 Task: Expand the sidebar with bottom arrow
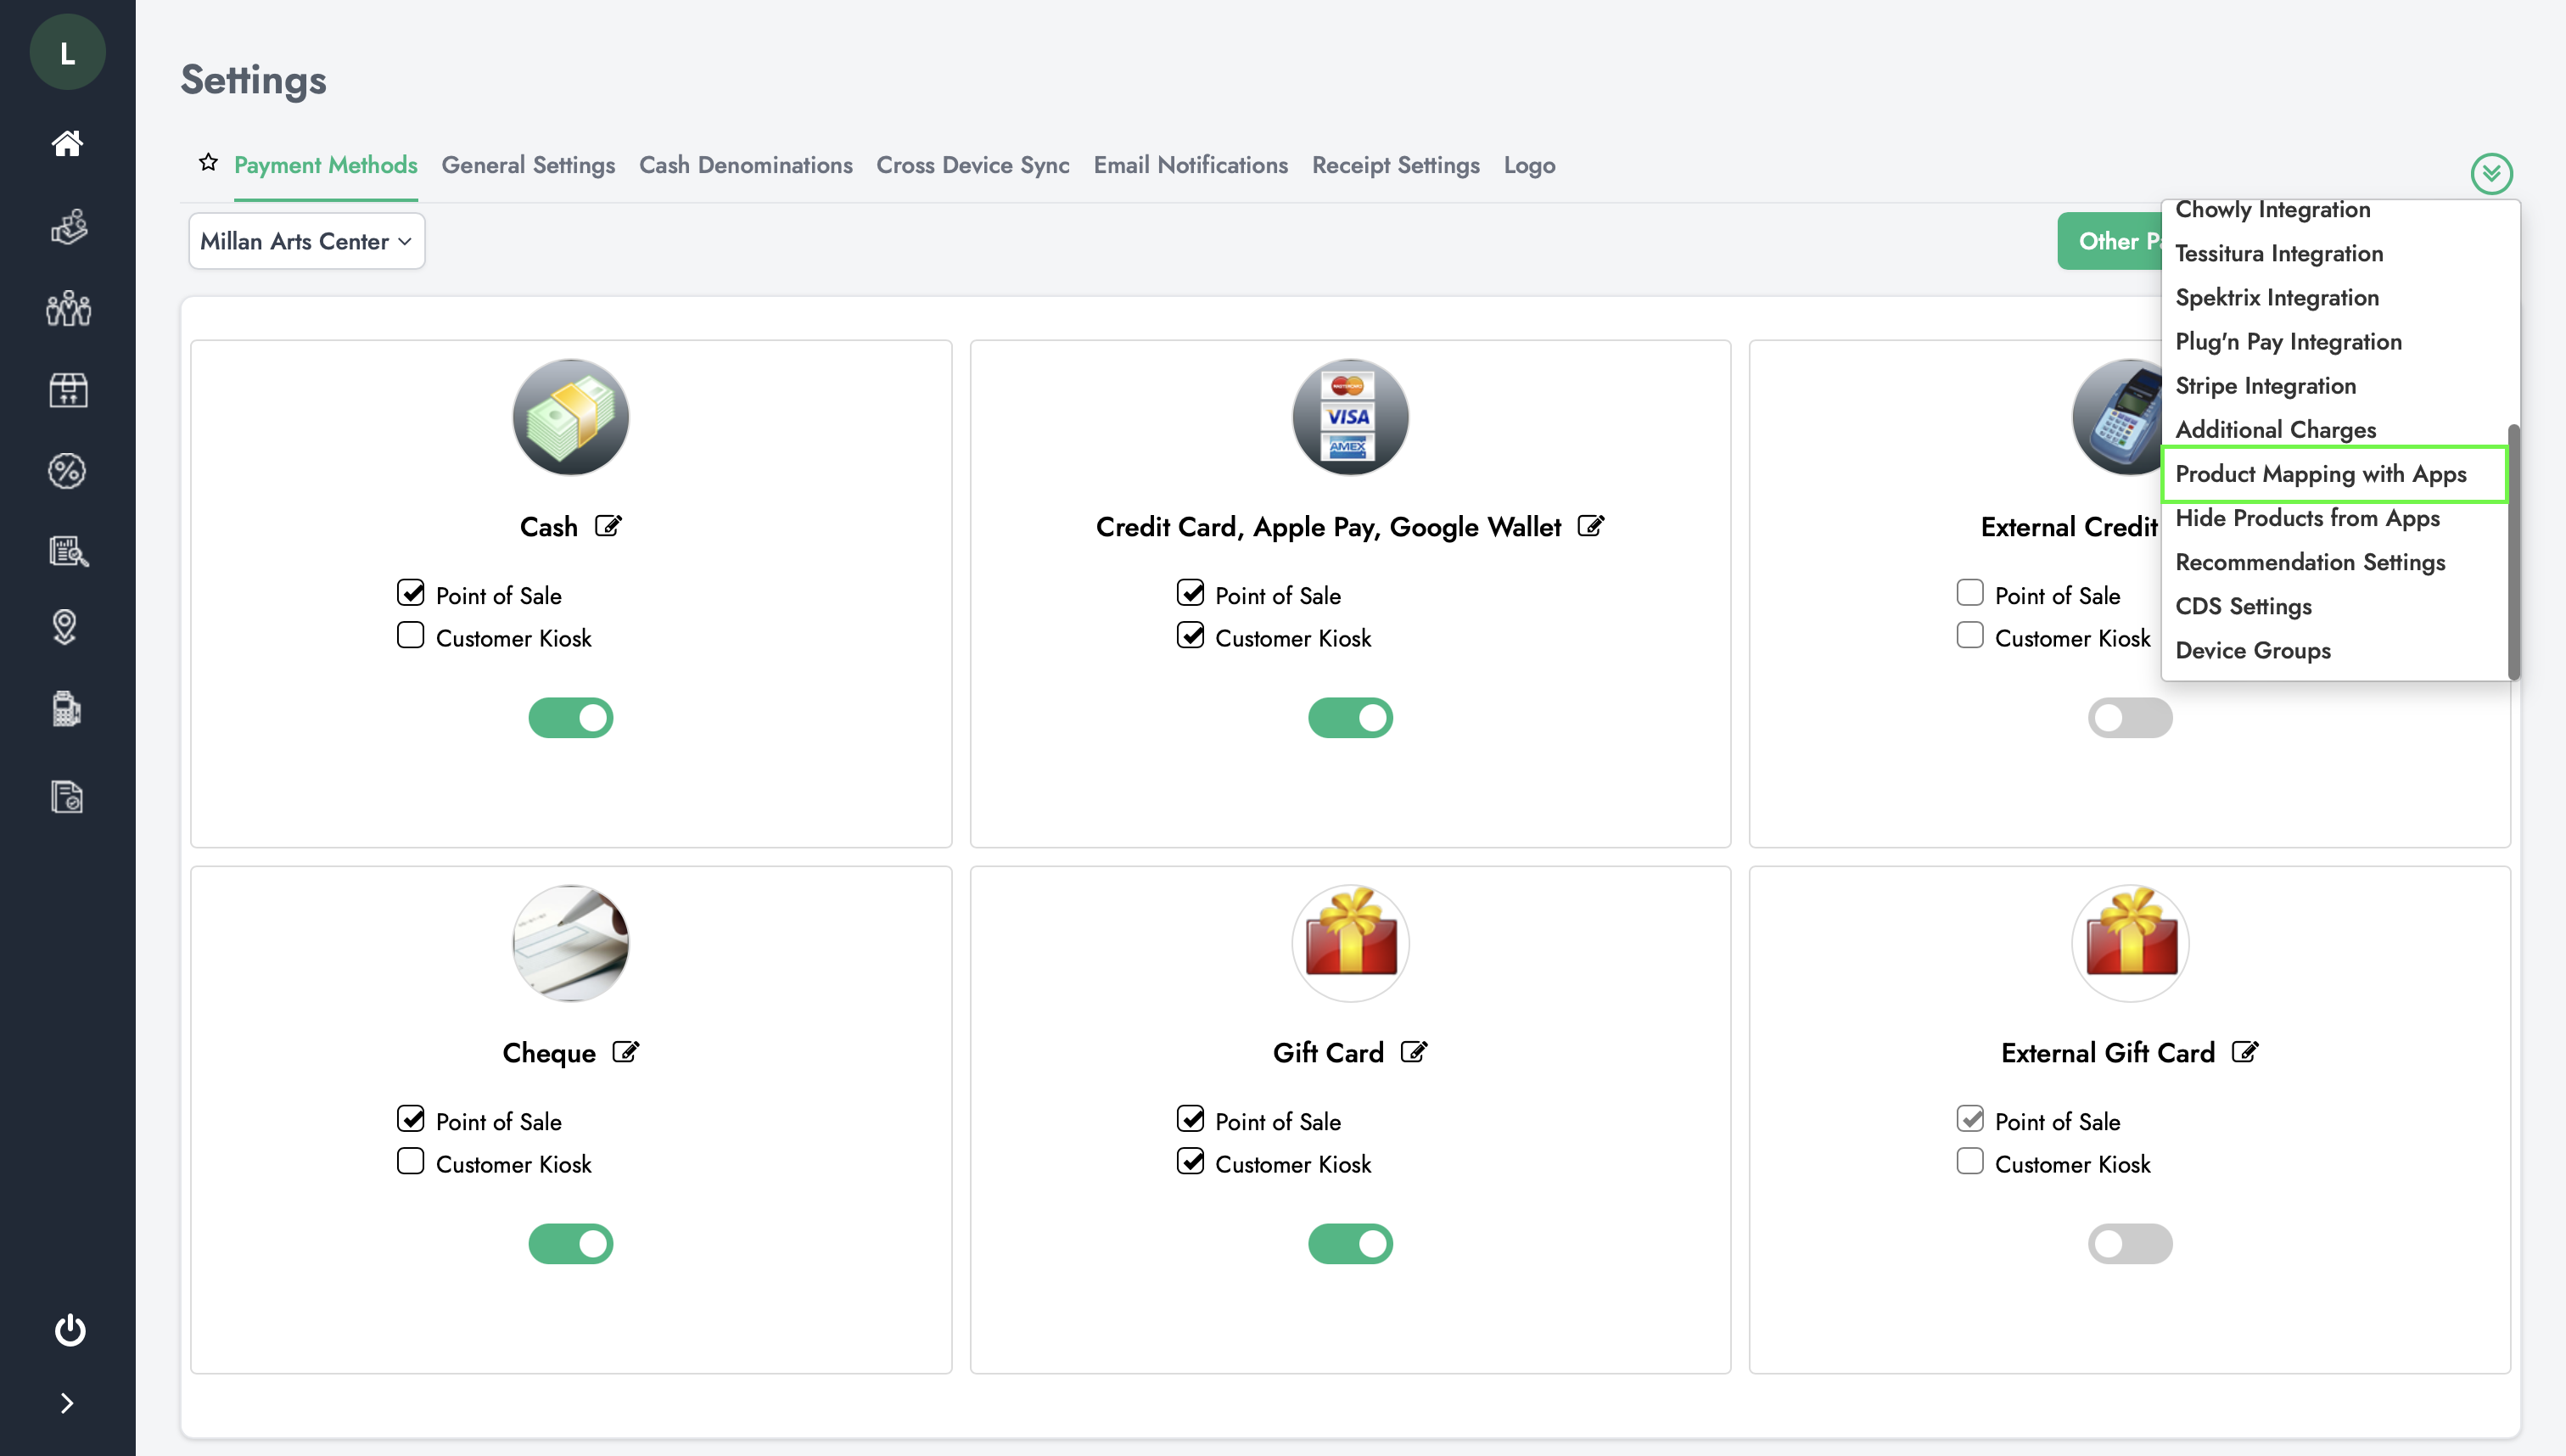pos(66,1403)
